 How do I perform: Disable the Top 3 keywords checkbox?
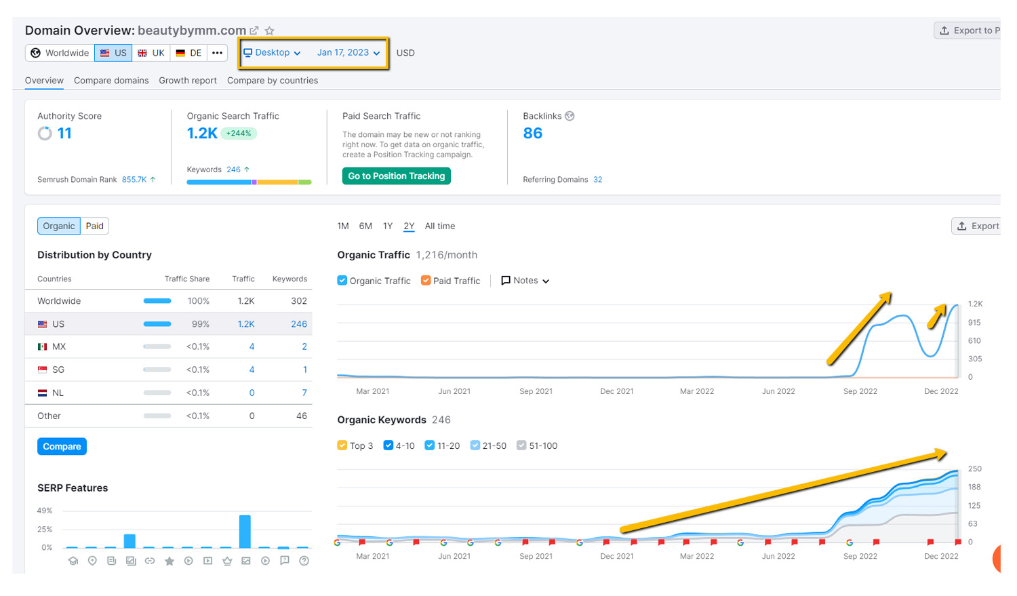tap(342, 445)
